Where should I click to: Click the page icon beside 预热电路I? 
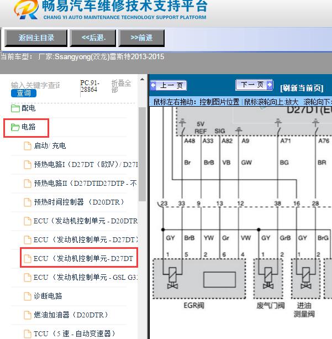point(28,165)
